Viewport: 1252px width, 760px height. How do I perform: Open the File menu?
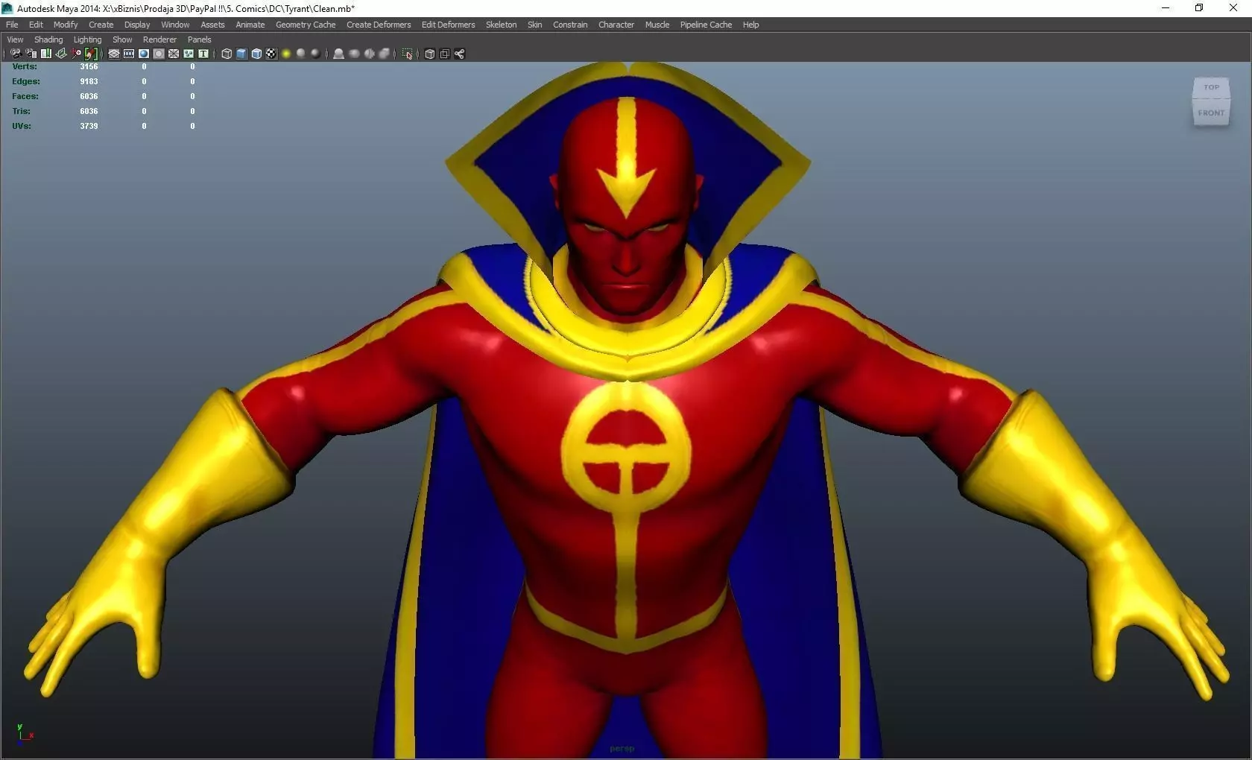click(x=12, y=25)
